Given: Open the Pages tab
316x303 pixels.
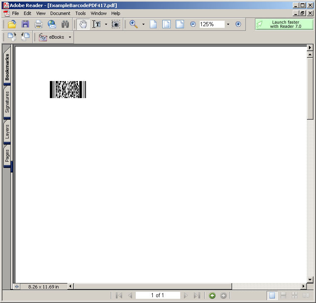Looking at the screenshot, I should [x=7, y=156].
